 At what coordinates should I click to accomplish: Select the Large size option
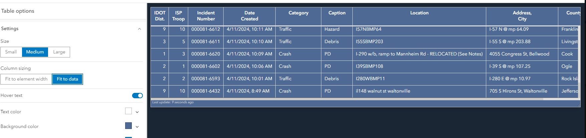click(59, 52)
